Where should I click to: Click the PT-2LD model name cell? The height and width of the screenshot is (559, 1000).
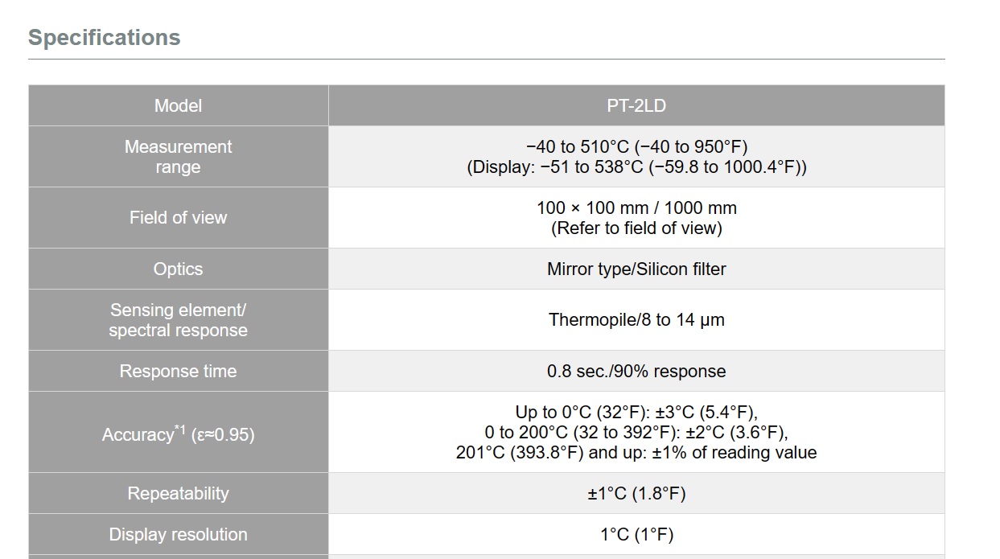[636, 105]
